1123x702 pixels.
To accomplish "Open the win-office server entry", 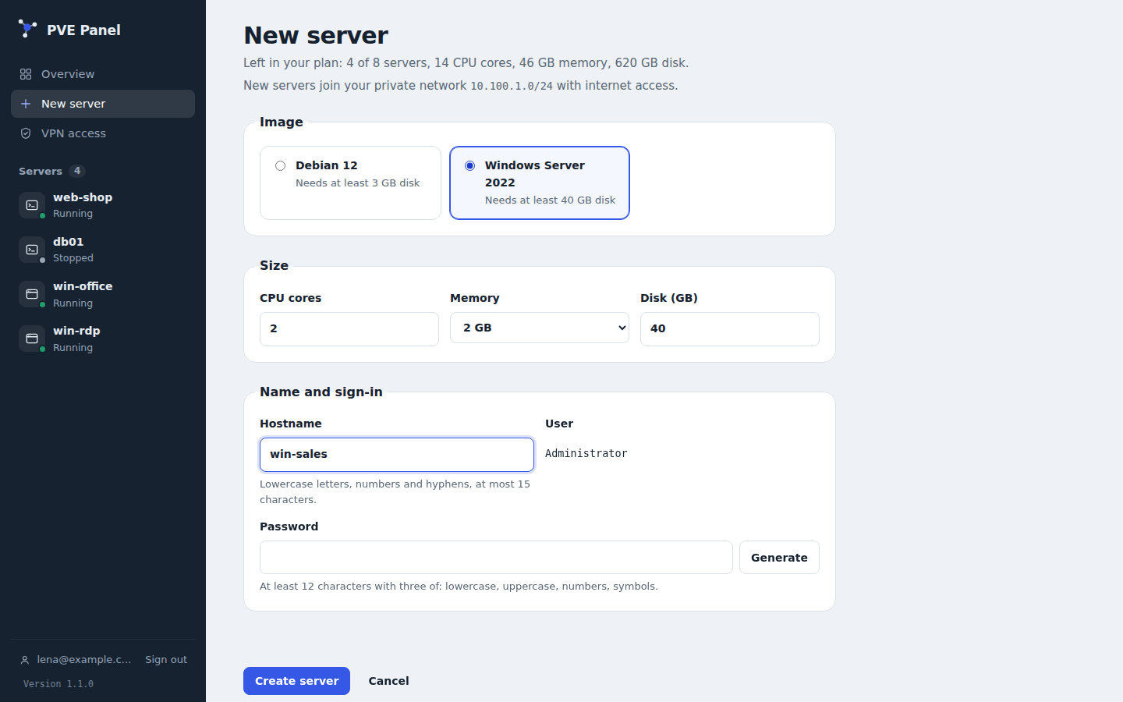I will 103,294.
